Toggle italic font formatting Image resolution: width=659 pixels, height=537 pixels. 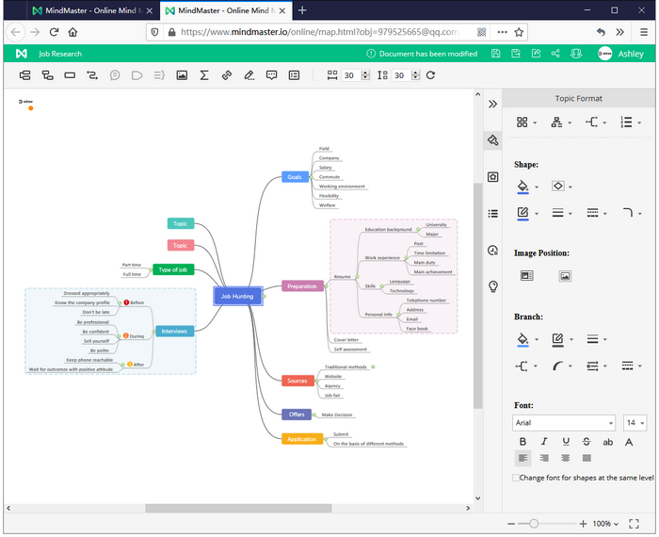[544, 441]
